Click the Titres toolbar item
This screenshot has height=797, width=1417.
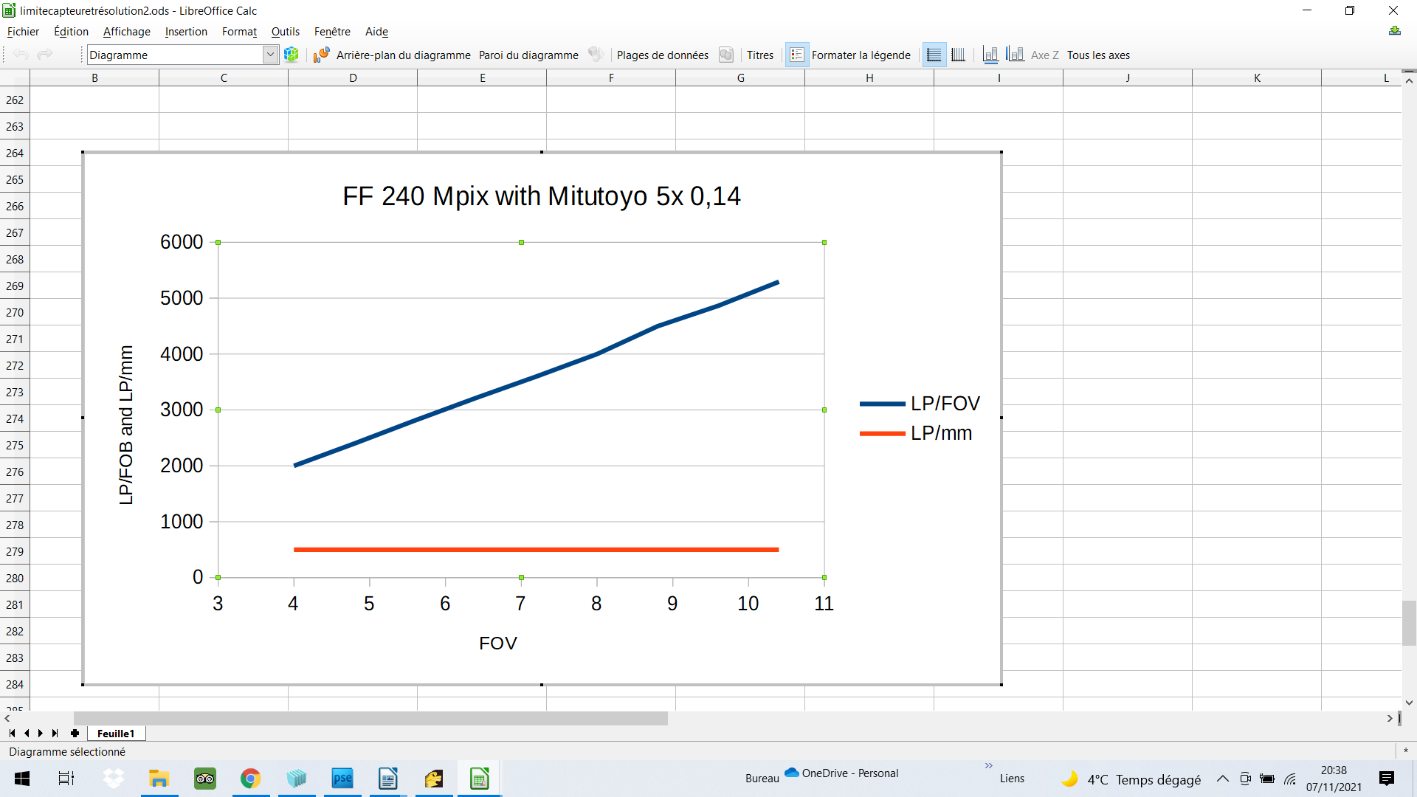click(759, 55)
